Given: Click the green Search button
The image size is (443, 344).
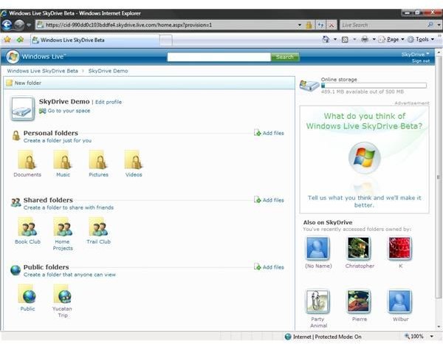Looking at the screenshot, I should 285,57.
